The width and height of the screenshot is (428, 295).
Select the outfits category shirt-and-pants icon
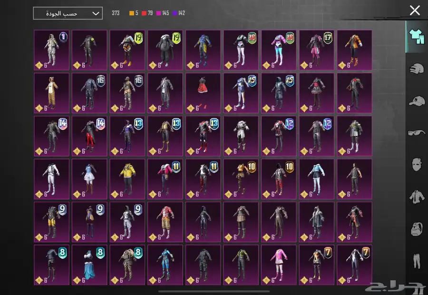417,37
